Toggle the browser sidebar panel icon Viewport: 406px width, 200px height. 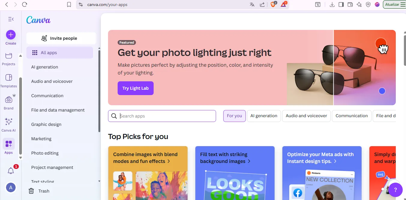341,4
